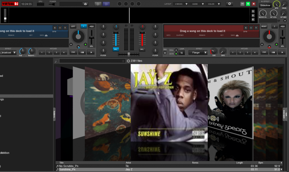Open the Flanger effect dropdown

199,53
